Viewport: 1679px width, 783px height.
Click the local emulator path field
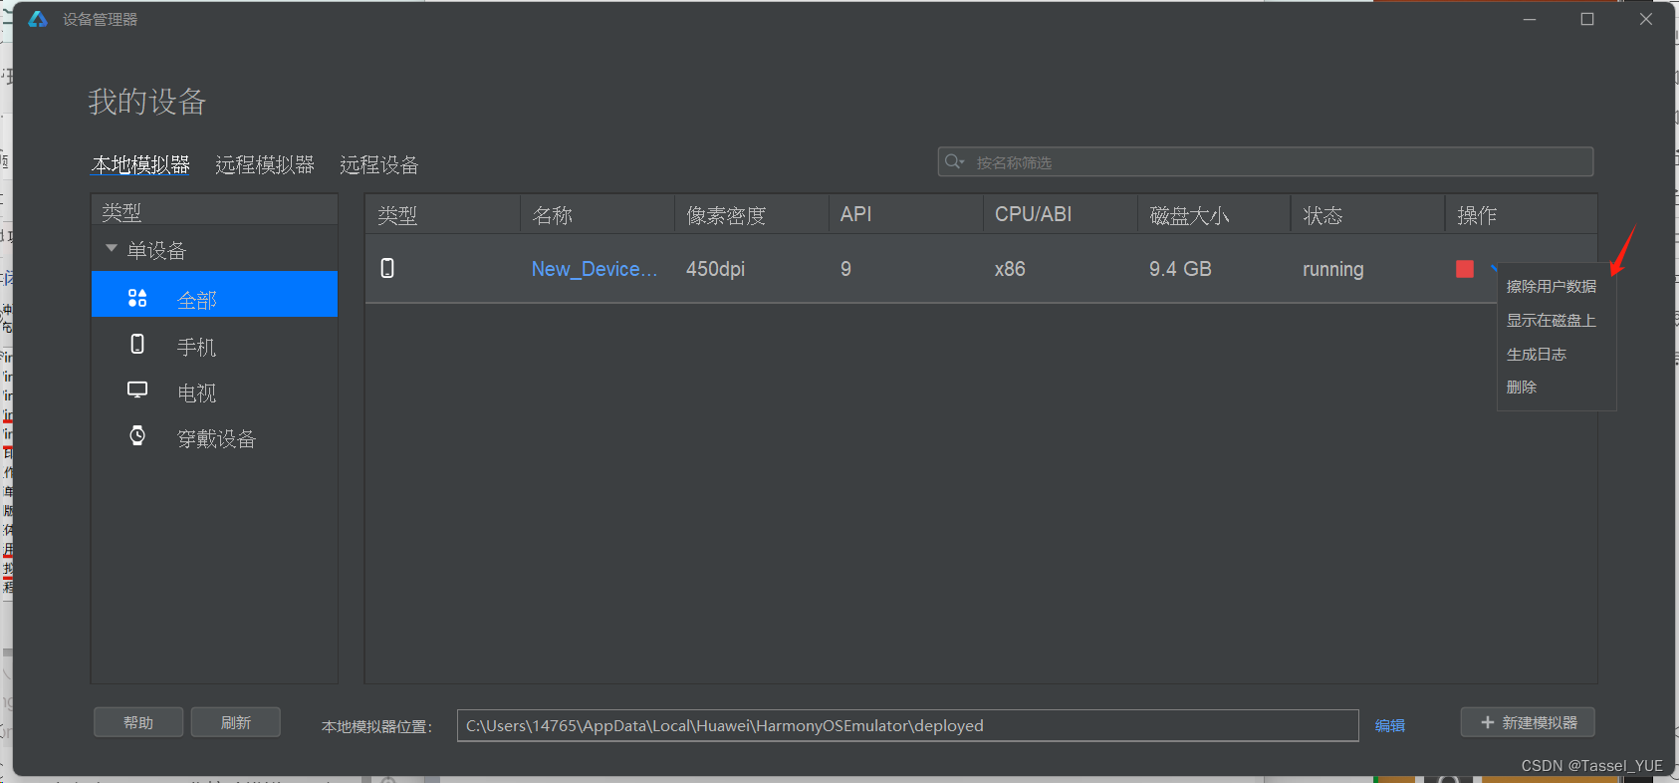point(907,725)
